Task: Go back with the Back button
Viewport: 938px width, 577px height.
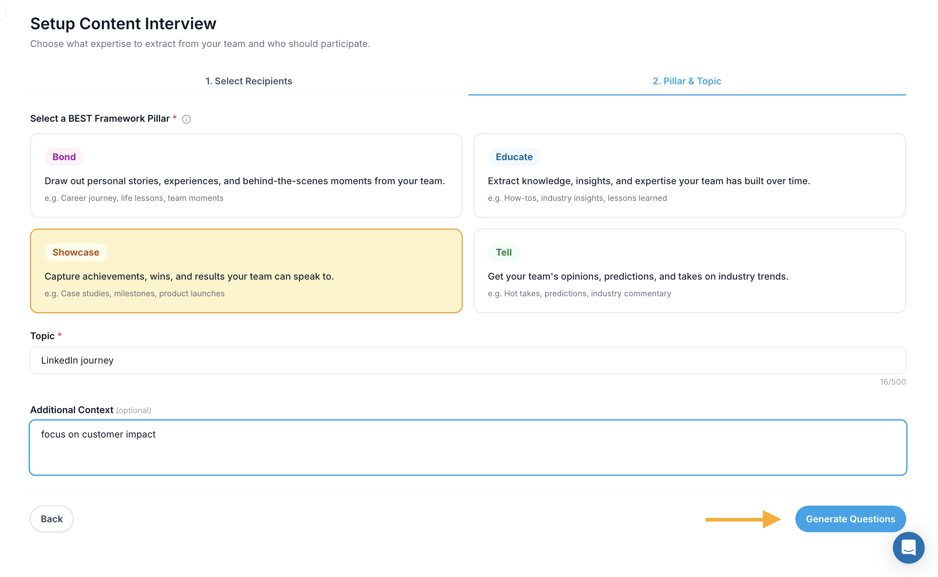Action: [51, 519]
